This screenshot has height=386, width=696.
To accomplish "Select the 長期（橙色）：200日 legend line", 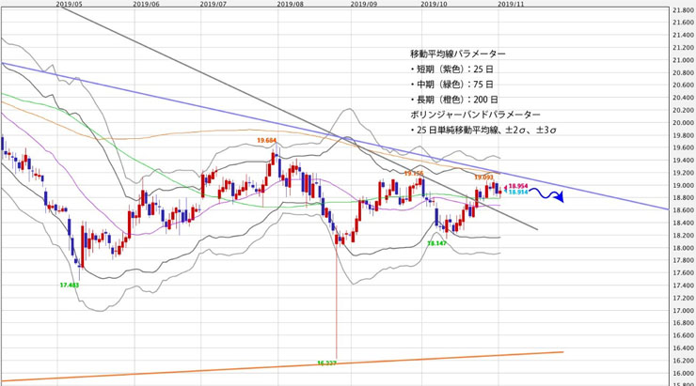I will coord(453,100).
